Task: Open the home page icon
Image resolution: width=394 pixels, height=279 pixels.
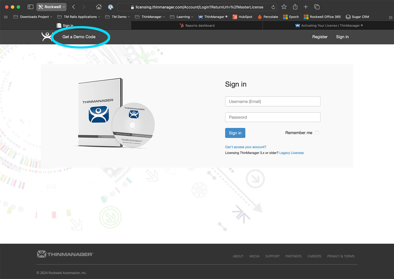Action: pos(99,7)
